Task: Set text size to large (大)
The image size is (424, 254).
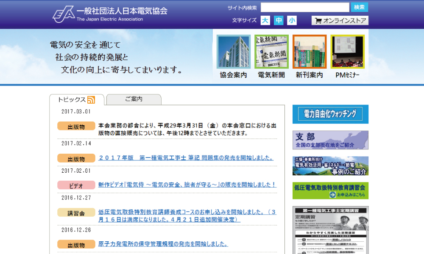Action: pos(265,20)
